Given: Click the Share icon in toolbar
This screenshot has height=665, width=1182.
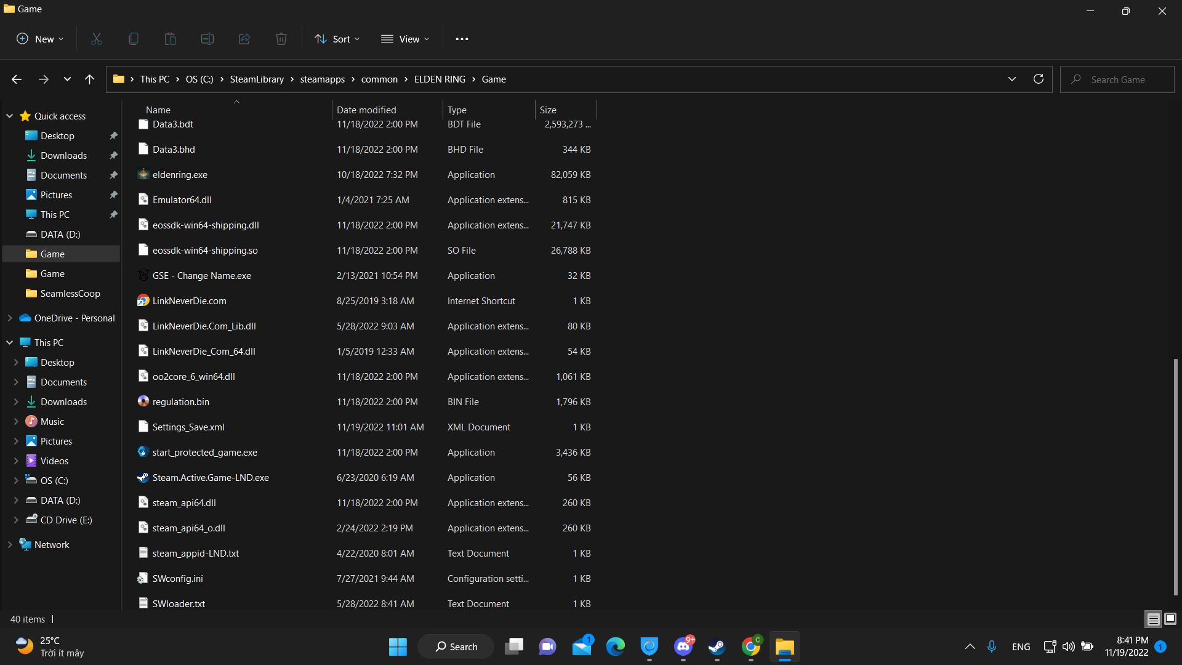Looking at the screenshot, I should point(244,39).
